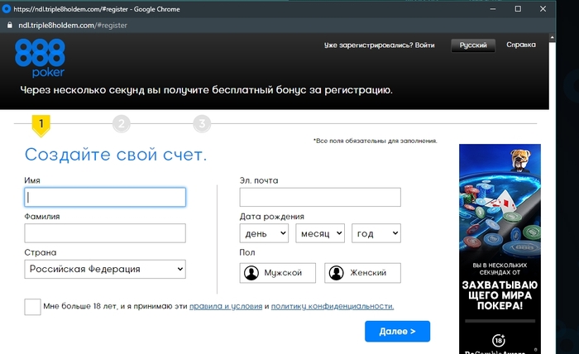Open the Русский language selector

(473, 45)
